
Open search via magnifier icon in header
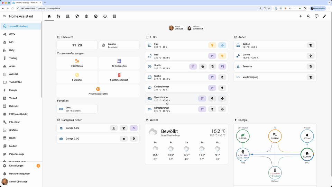[x=308, y=16]
